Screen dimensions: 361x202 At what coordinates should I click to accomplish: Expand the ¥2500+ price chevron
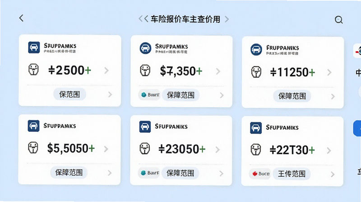(x=106, y=71)
